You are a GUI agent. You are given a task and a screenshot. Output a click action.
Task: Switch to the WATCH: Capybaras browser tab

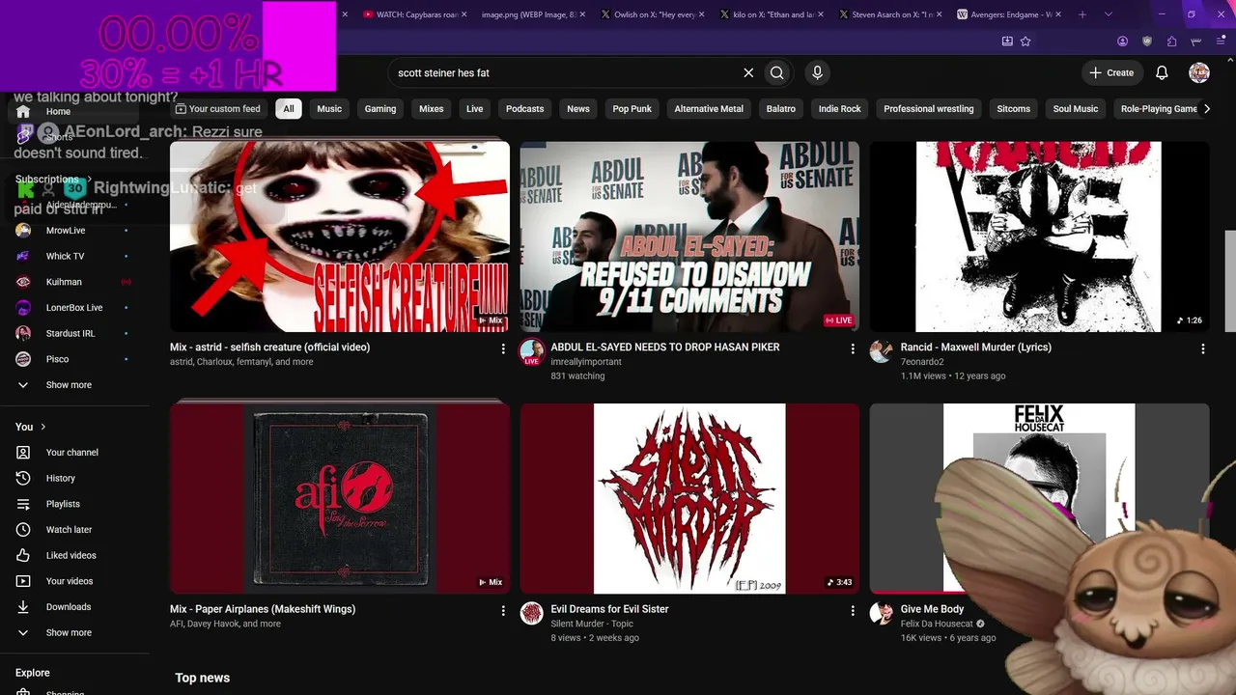416,14
